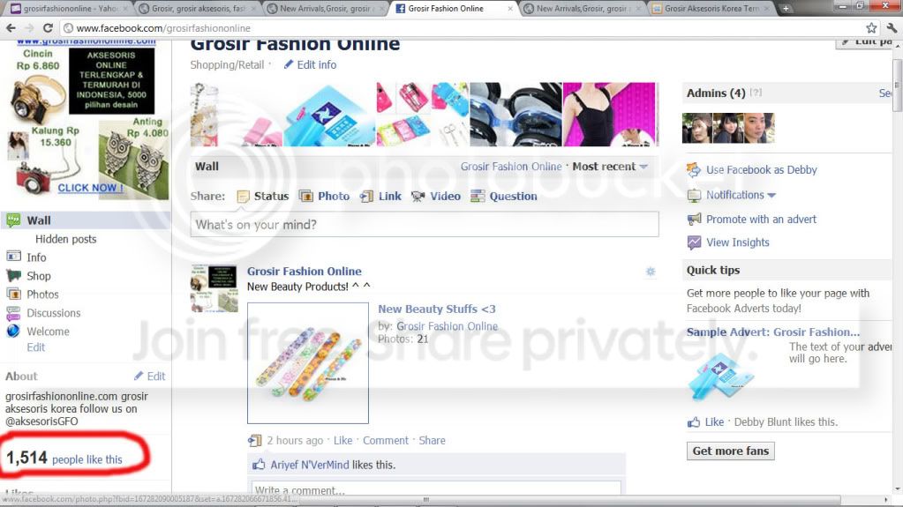Switch to Grosir Aksesoris Korea tab
Viewport: 903px width, 507px height.
711,9
